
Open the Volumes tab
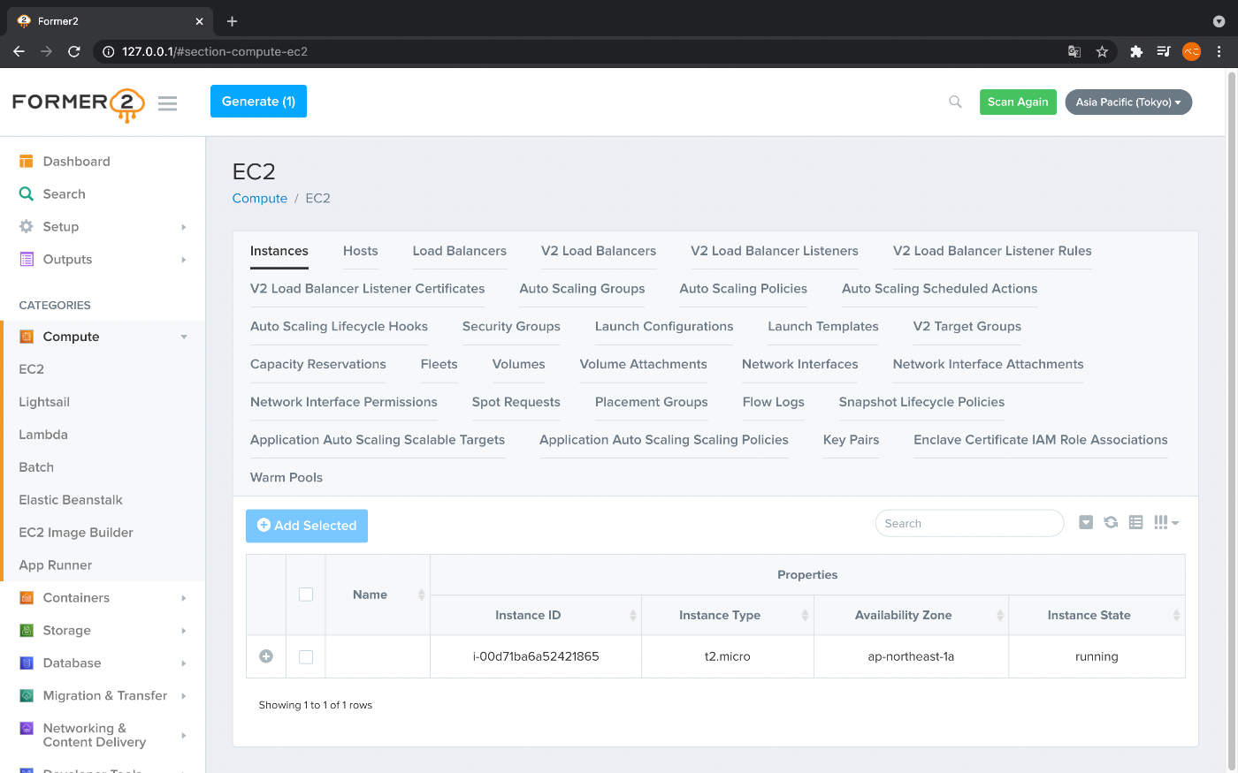click(x=518, y=364)
